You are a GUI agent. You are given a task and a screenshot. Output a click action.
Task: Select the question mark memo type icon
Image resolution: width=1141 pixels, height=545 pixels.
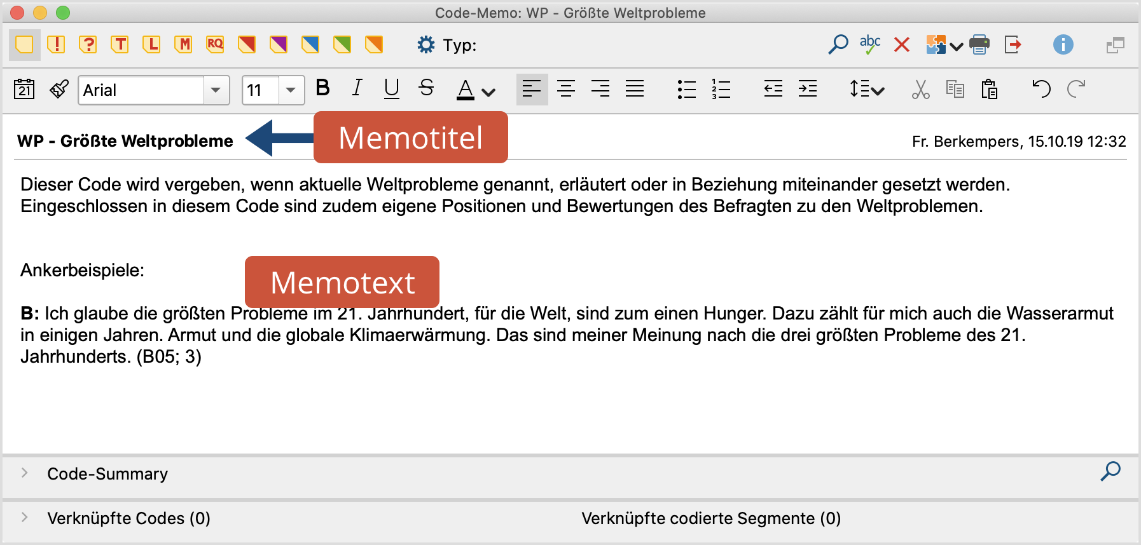[x=88, y=44]
